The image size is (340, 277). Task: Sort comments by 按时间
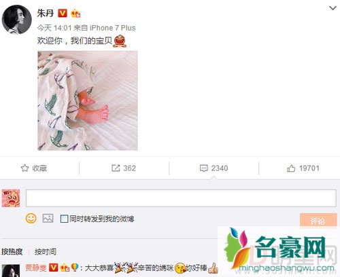tap(46, 252)
